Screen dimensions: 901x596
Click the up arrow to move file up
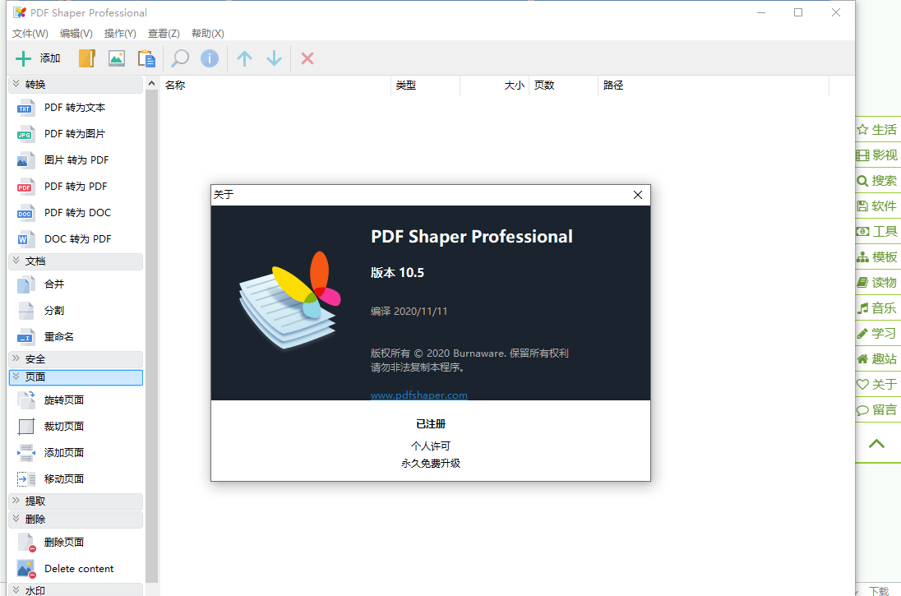tap(244, 58)
